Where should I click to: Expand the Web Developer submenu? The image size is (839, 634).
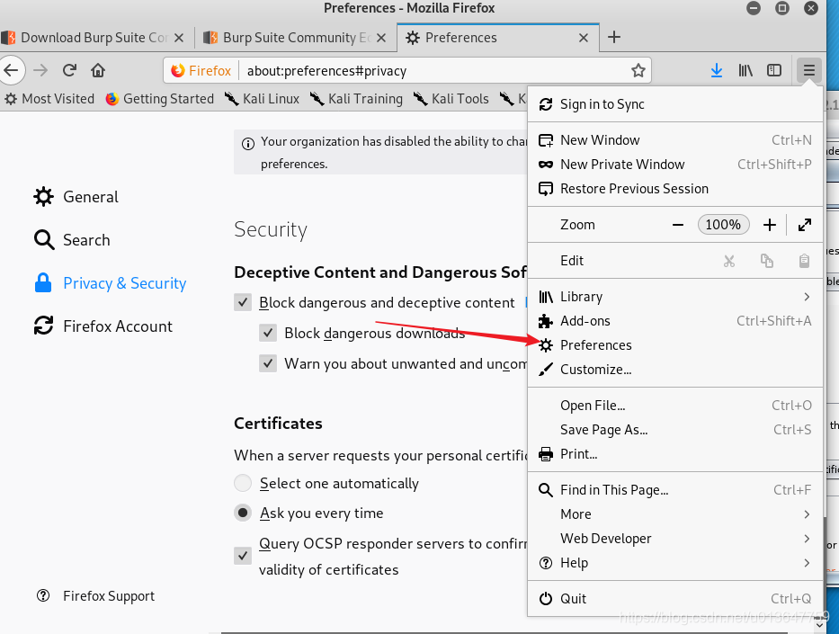coord(674,539)
